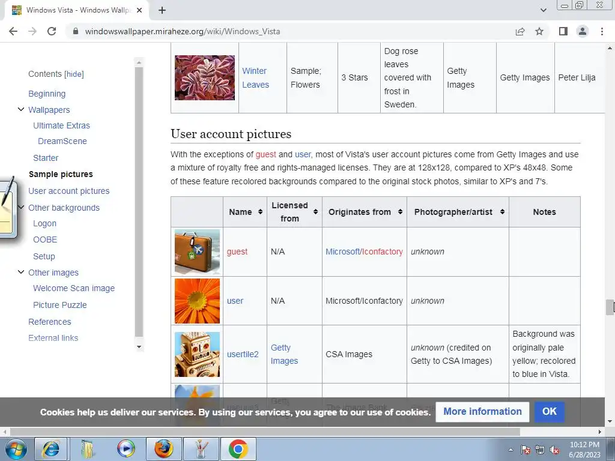This screenshot has height=461, width=615.
Task: Accept cookies with OK button
Action: pos(549,412)
